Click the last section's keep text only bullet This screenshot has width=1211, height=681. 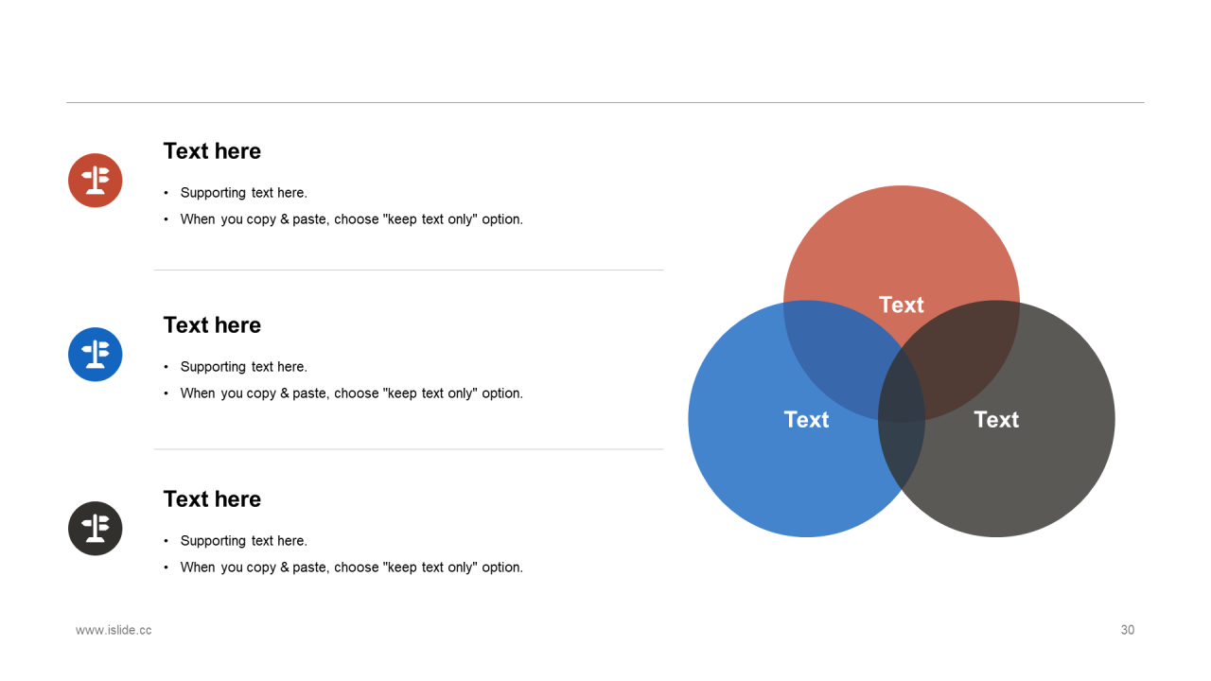pos(352,567)
